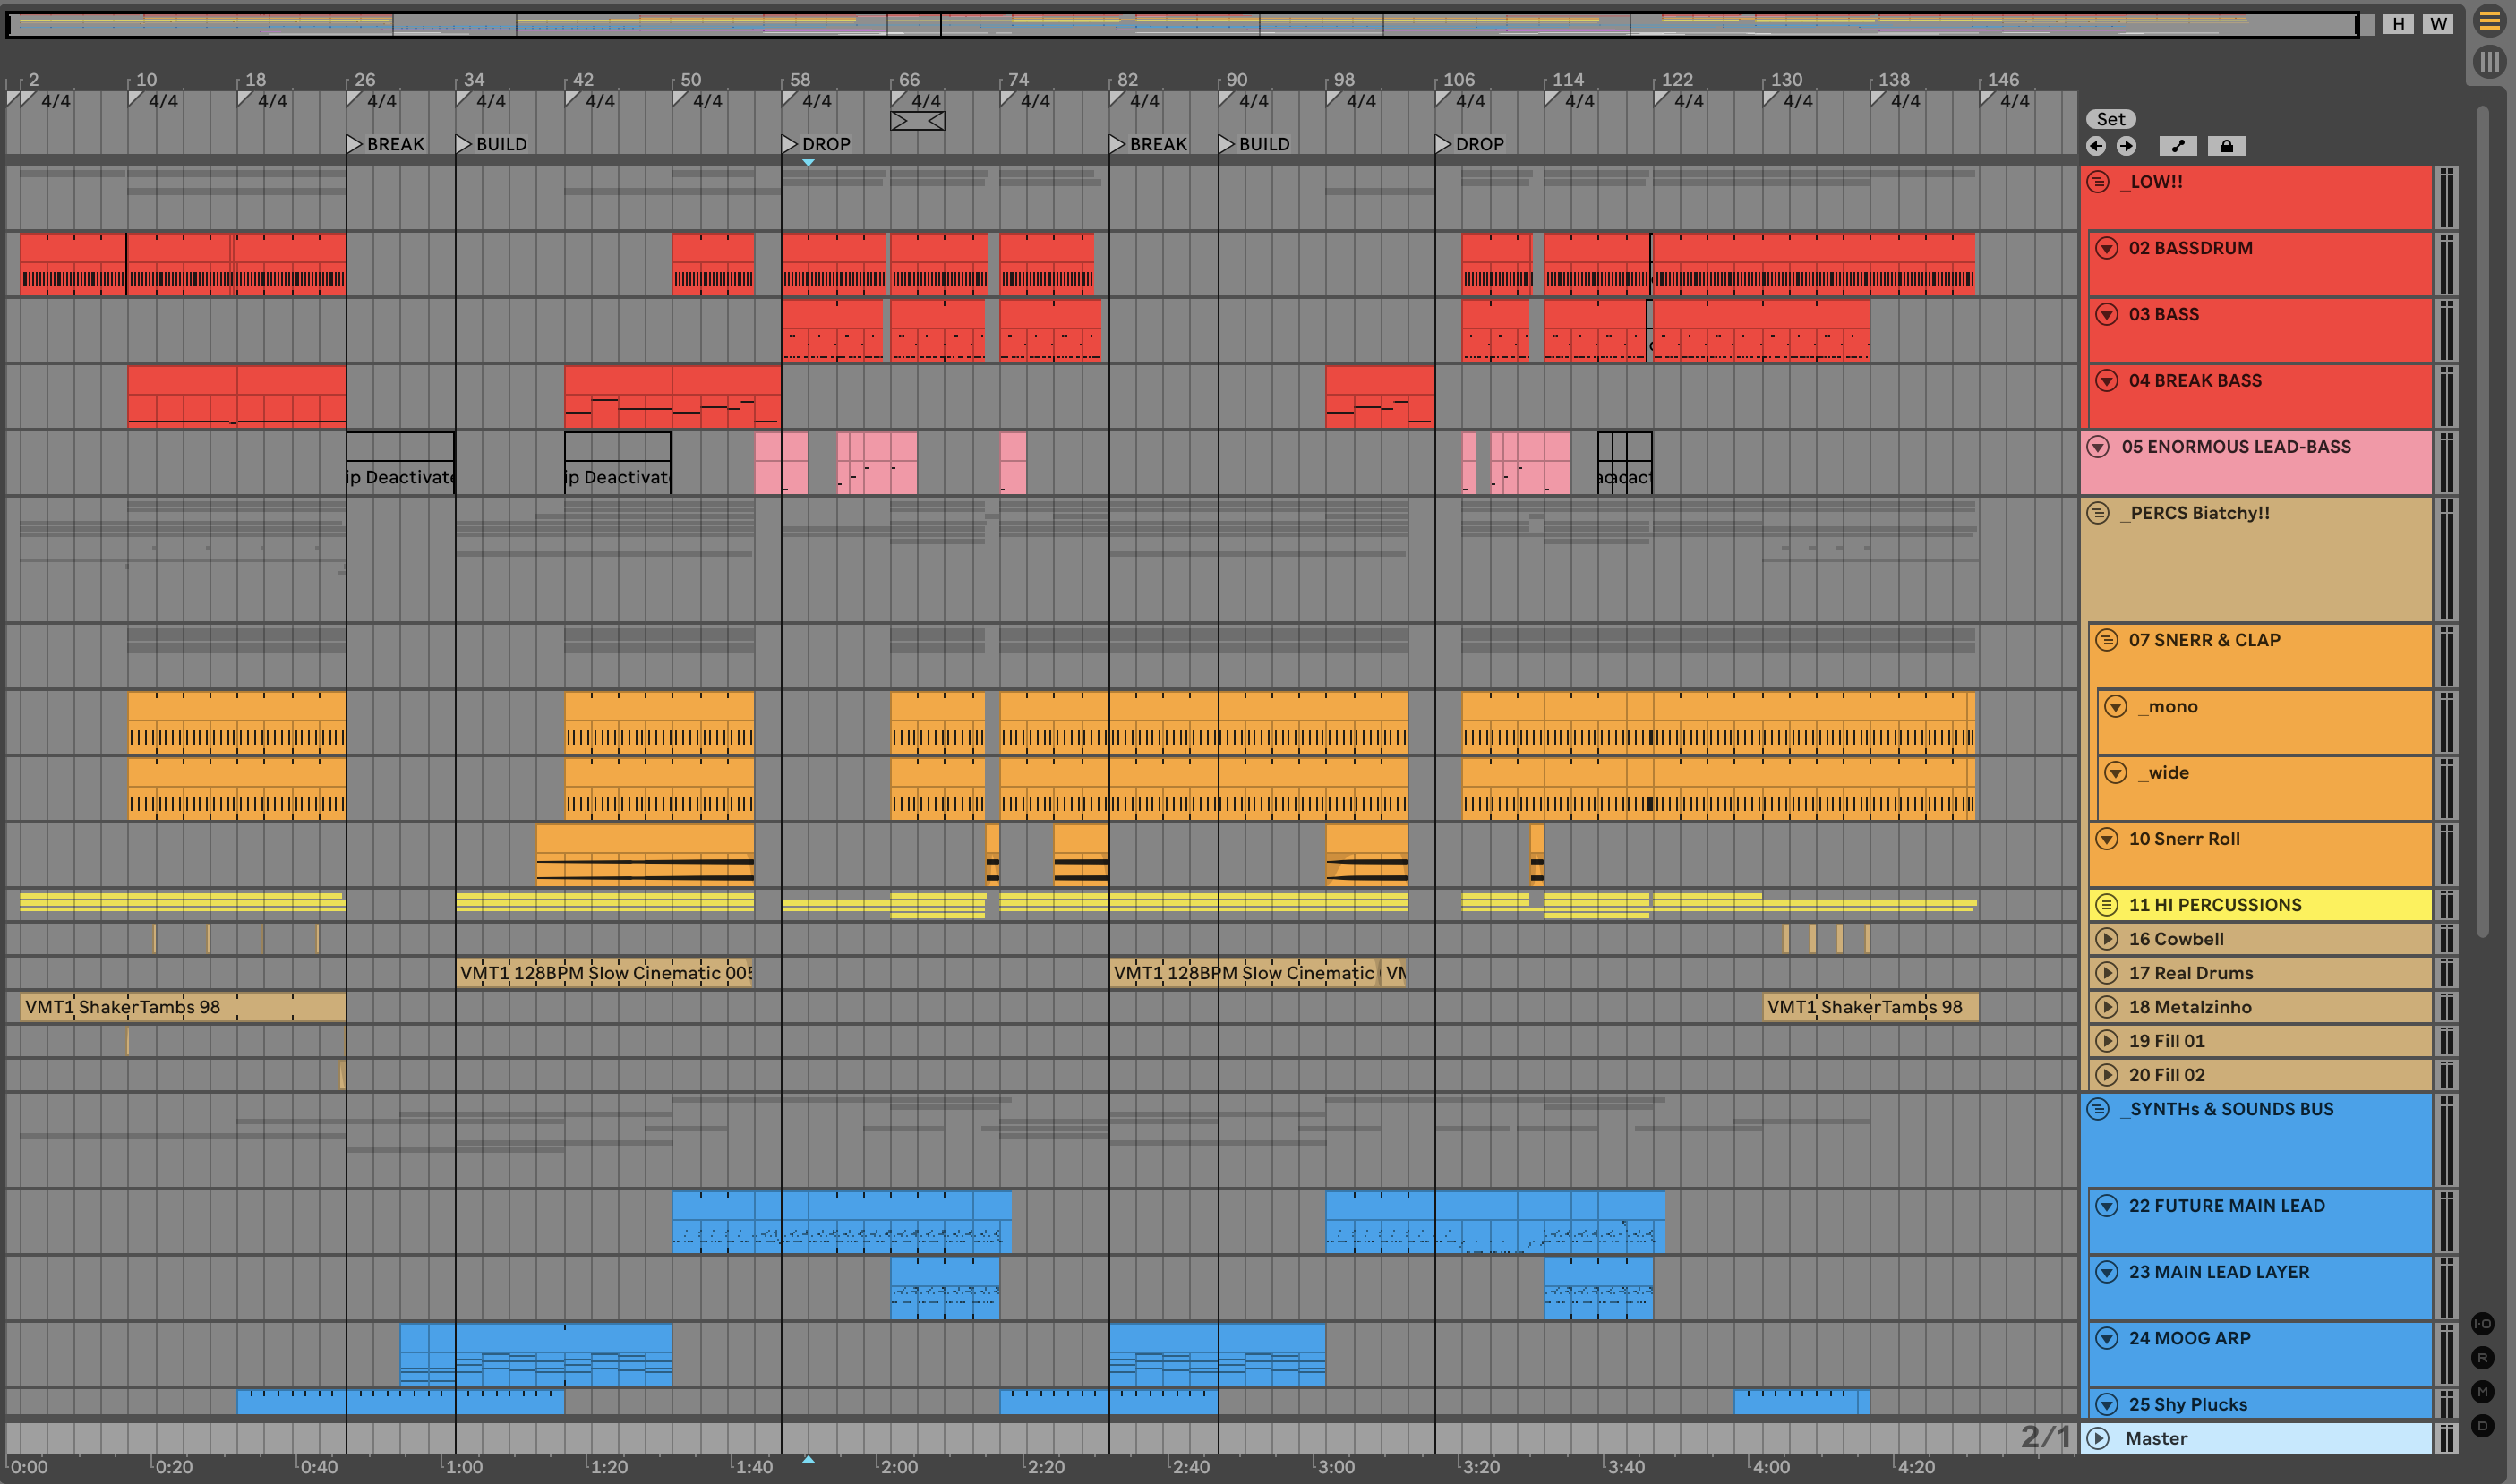Expand the Master track

pos(2099,1438)
